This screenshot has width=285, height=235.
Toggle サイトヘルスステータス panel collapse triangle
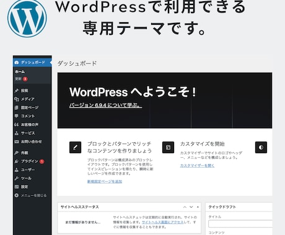click(198, 207)
